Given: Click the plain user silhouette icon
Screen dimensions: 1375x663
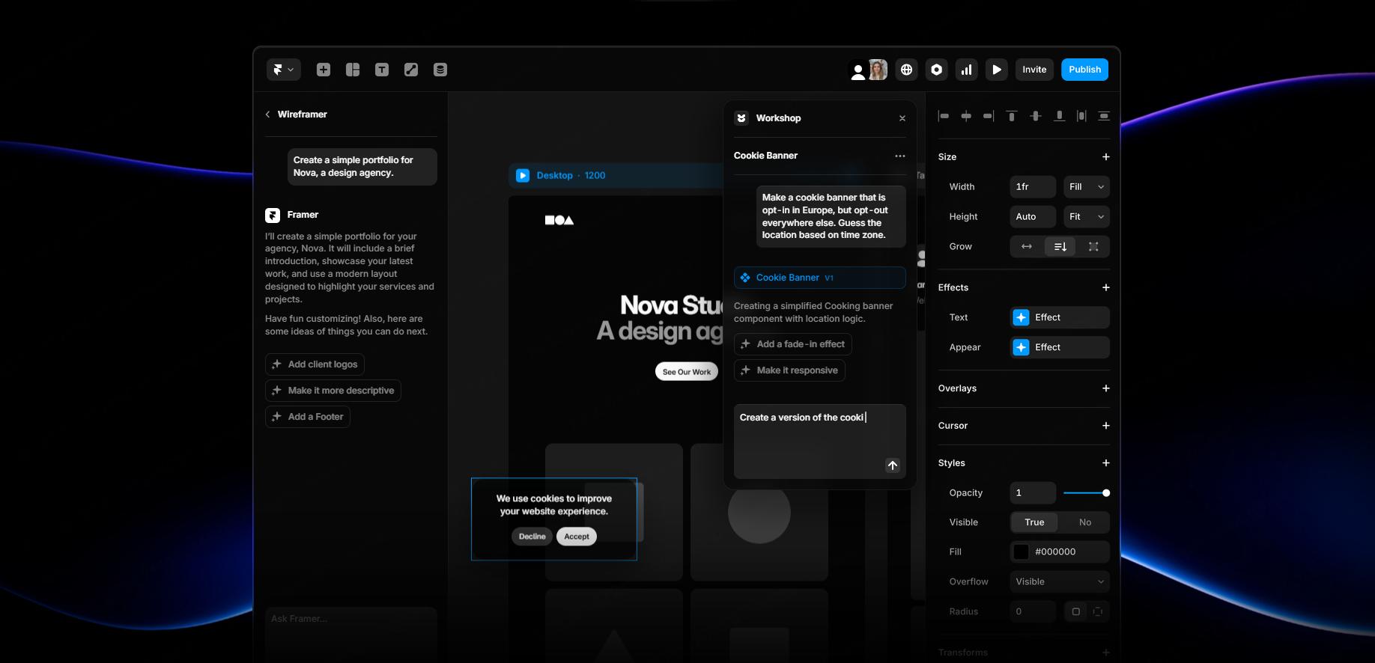Looking at the screenshot, I should (x=858, y=71).
